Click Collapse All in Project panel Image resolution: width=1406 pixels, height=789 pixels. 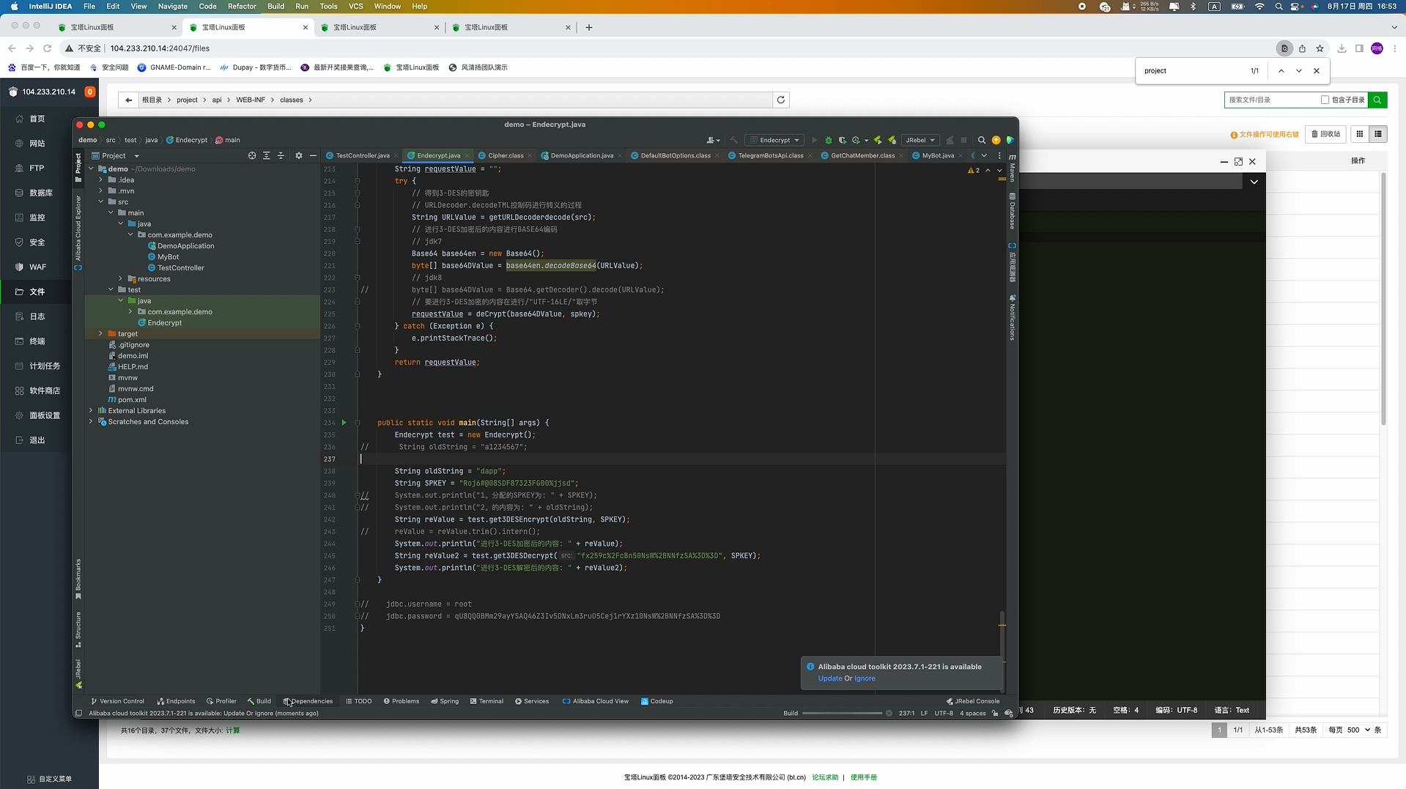coord(281,156)
